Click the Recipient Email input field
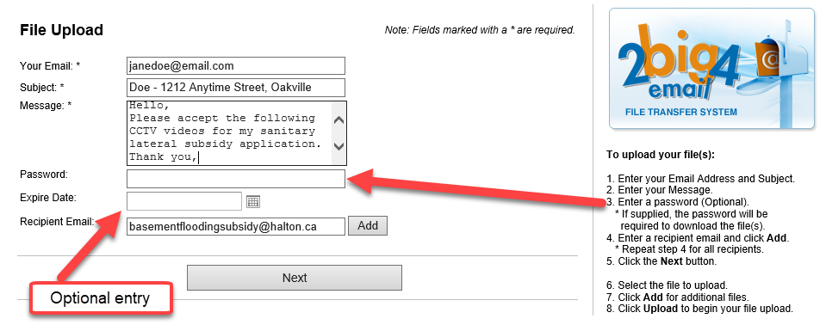Viewport: 826px width, 331px height. pyautogui.click(x=235, y=226)
